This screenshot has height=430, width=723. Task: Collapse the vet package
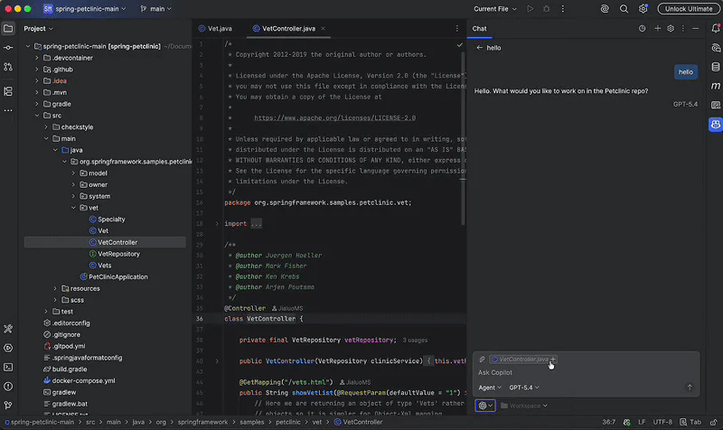(x=73, y=208)
